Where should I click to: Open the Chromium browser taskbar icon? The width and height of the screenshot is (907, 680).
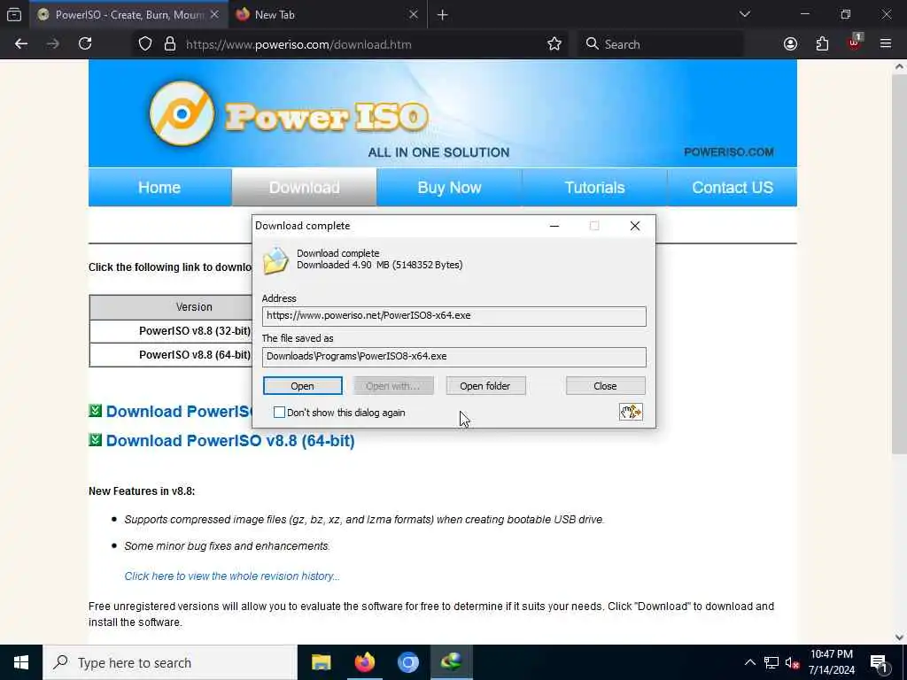(407, 662)
